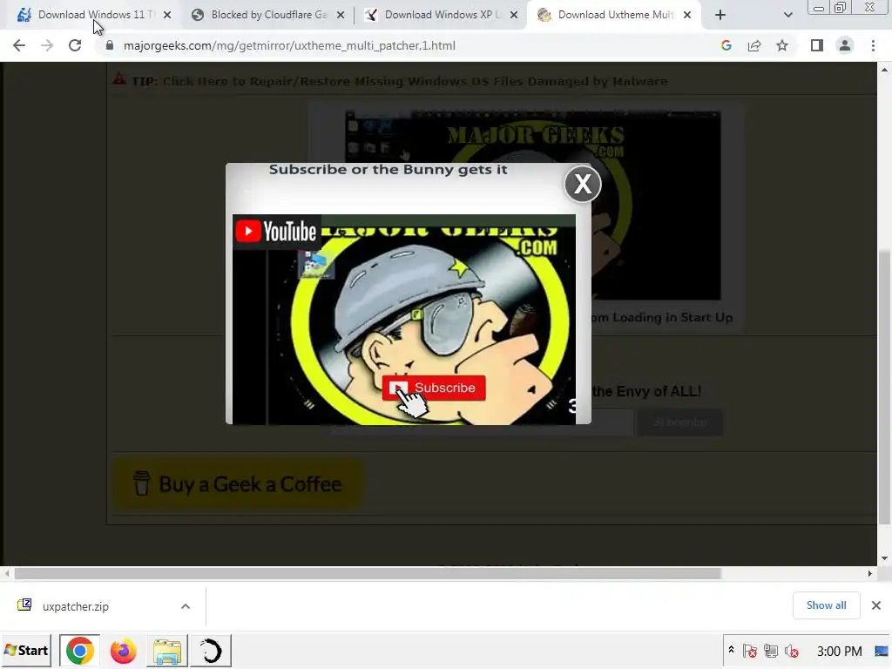
Task: Click the TIP repair Windows files link
Action: pyautogui.click(x=415, y=81)
